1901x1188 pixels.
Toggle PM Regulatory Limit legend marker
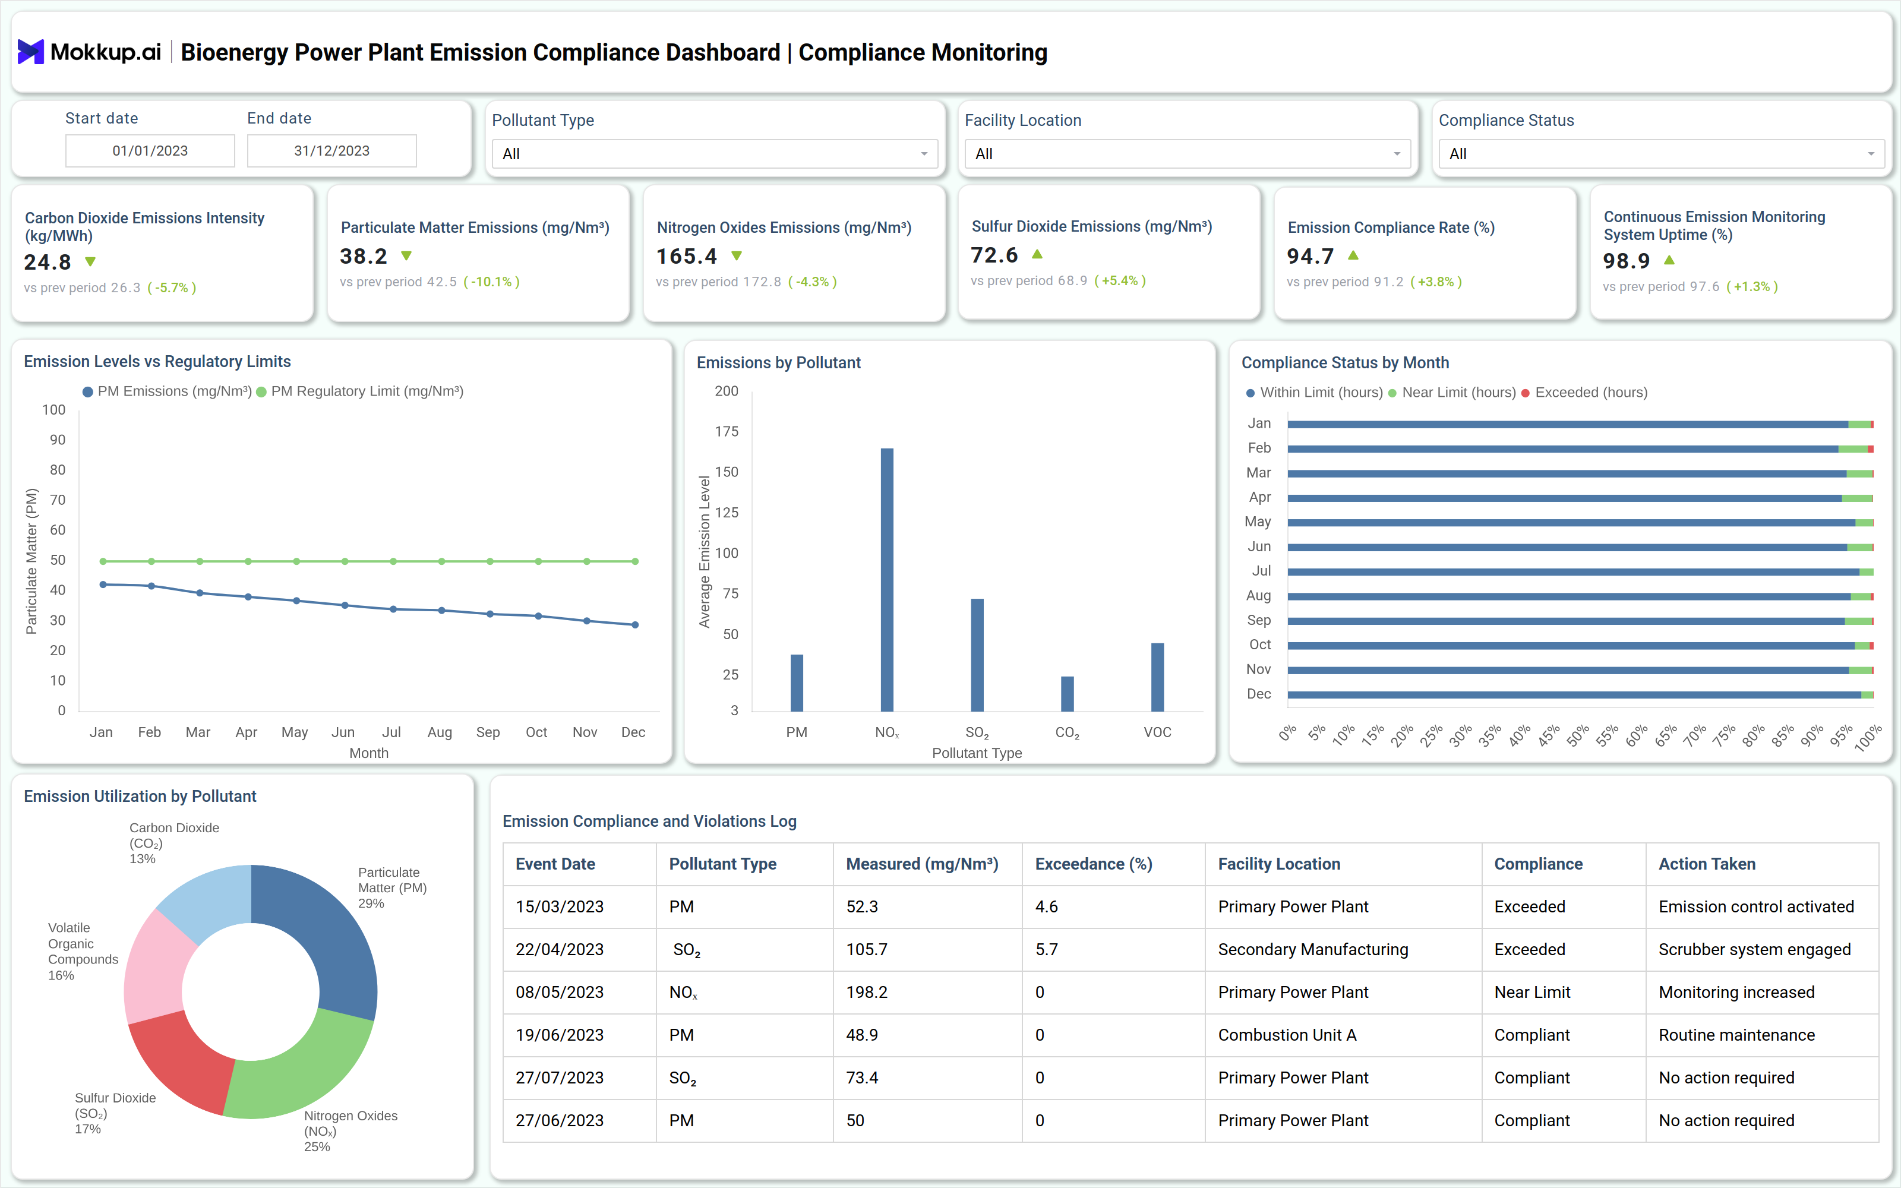261,391
